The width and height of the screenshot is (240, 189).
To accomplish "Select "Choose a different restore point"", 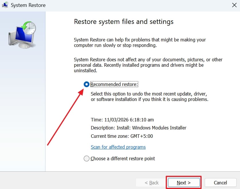I will (86, 159).
